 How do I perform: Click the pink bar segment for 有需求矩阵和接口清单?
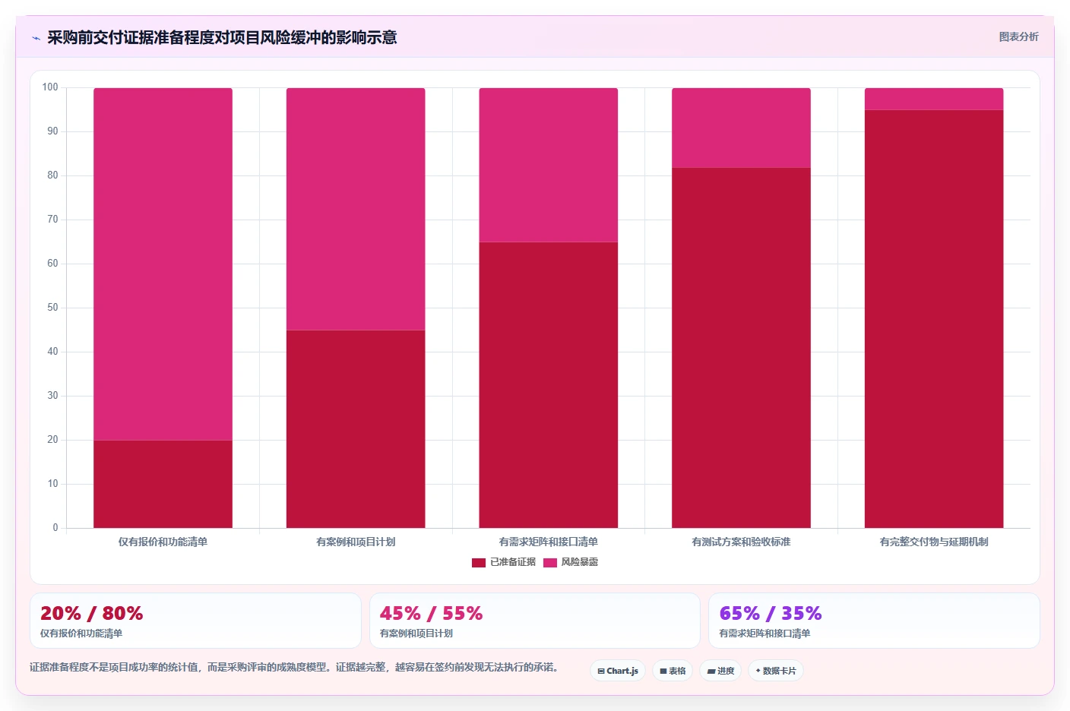coord(549,165)
